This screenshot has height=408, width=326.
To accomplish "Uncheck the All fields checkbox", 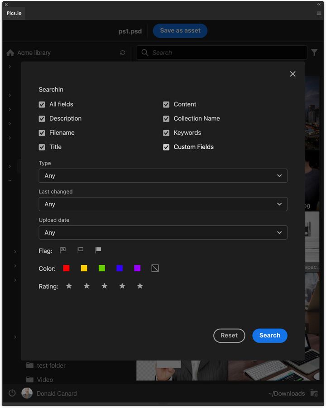I will (x=42, y=105).
